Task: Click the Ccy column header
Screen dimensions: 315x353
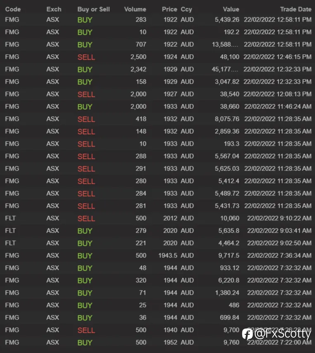Action: coord(186,9)
